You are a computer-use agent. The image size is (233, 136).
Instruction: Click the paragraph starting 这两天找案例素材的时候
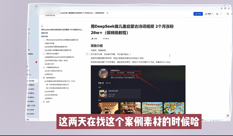coord(118,58)
